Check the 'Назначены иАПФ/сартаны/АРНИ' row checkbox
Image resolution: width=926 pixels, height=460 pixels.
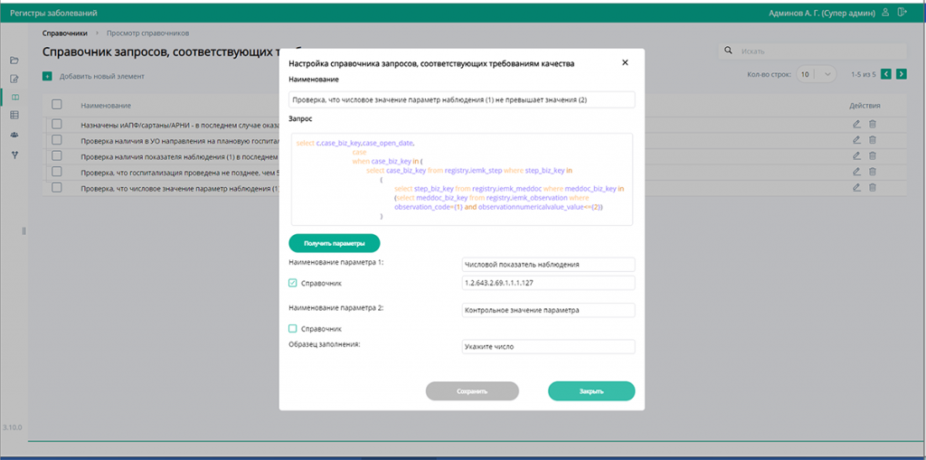click(x=57, y=124)
